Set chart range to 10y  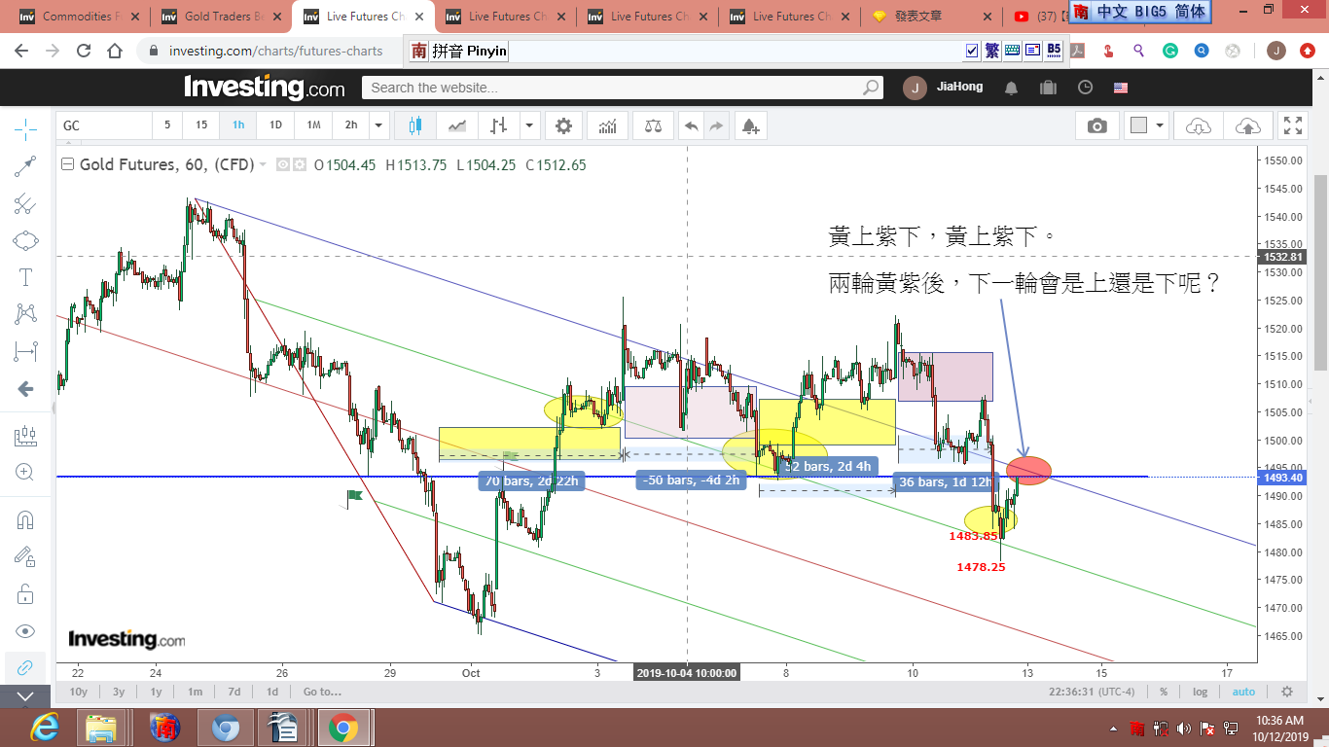coord(79,692)
